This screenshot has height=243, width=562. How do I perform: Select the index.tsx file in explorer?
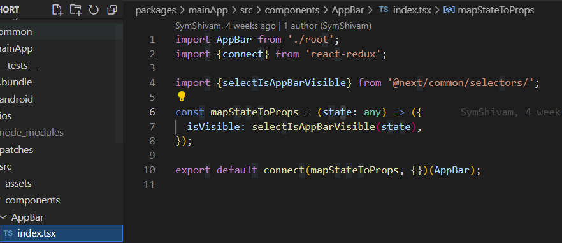coord(61,233)
